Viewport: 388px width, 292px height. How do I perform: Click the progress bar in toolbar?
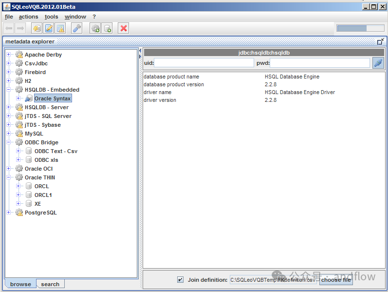point(359,28)
